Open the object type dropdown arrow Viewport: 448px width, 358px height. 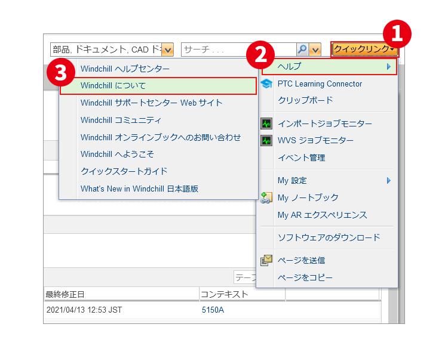(168, 50)
